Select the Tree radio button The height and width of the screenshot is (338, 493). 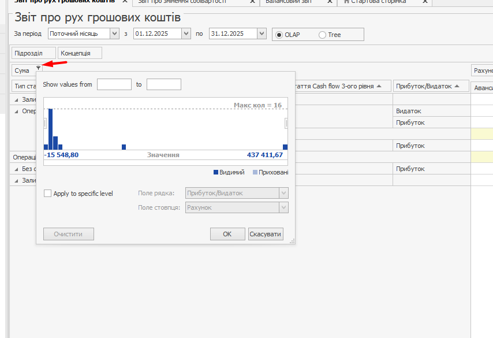click(322, 35)
